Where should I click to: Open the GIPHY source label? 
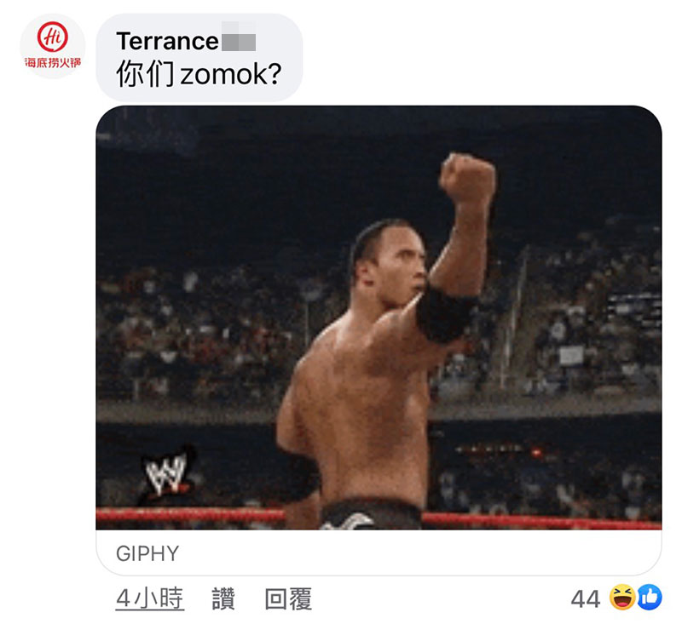coord(147,553)
